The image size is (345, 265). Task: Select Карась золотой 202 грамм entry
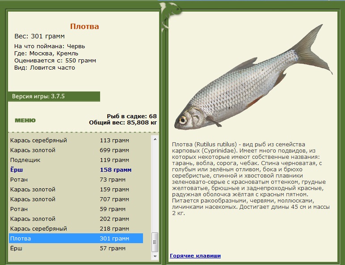(x=76, y=219)
